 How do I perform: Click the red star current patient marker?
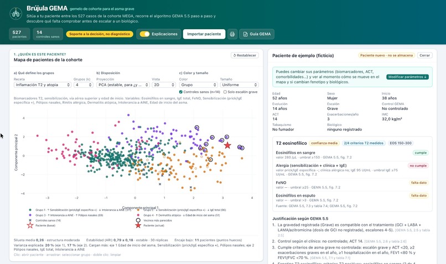tap(227, 146)
